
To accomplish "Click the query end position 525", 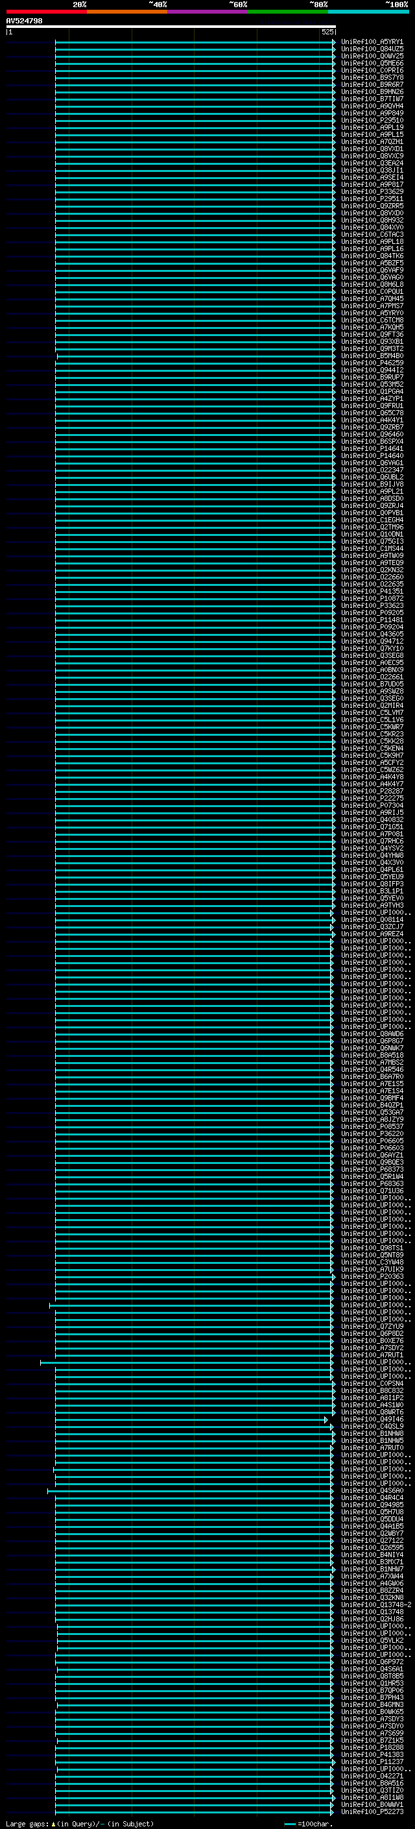I will tap(327, 32).
